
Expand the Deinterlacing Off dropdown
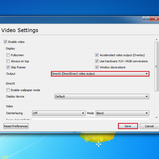(59, 113)
